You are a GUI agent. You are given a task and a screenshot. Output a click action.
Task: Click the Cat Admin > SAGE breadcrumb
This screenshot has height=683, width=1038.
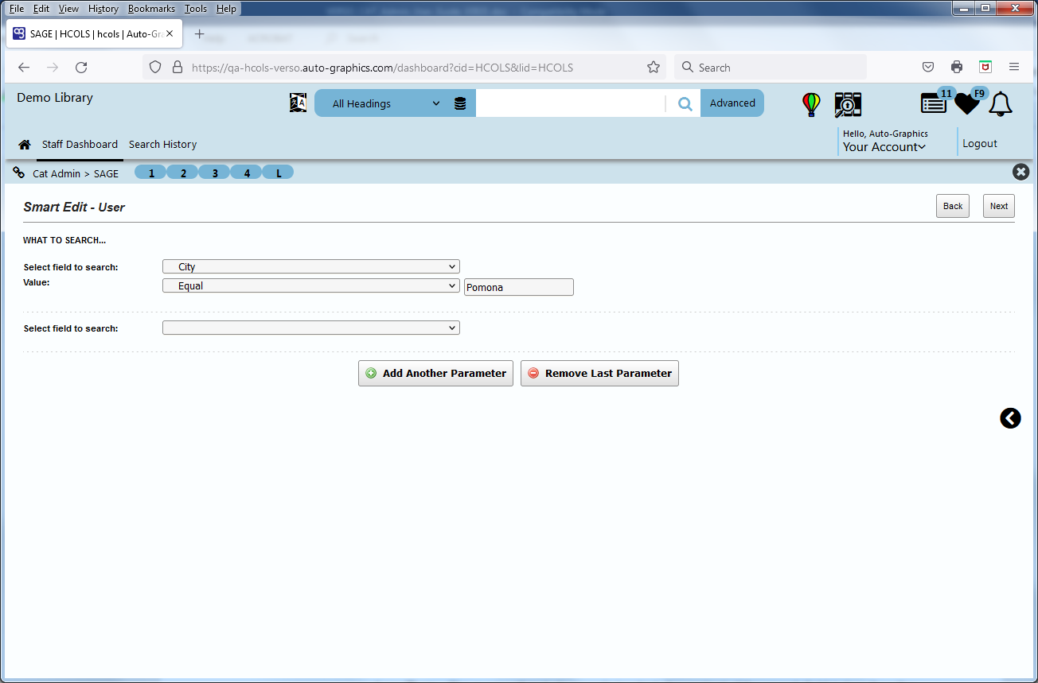pyautogui.click(x=76, y=173)
